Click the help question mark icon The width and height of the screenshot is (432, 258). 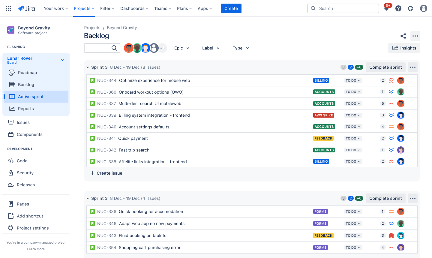(x=398, y=8)
